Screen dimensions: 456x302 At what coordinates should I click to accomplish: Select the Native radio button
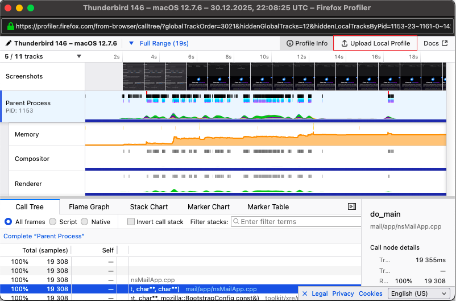[84, 222]
